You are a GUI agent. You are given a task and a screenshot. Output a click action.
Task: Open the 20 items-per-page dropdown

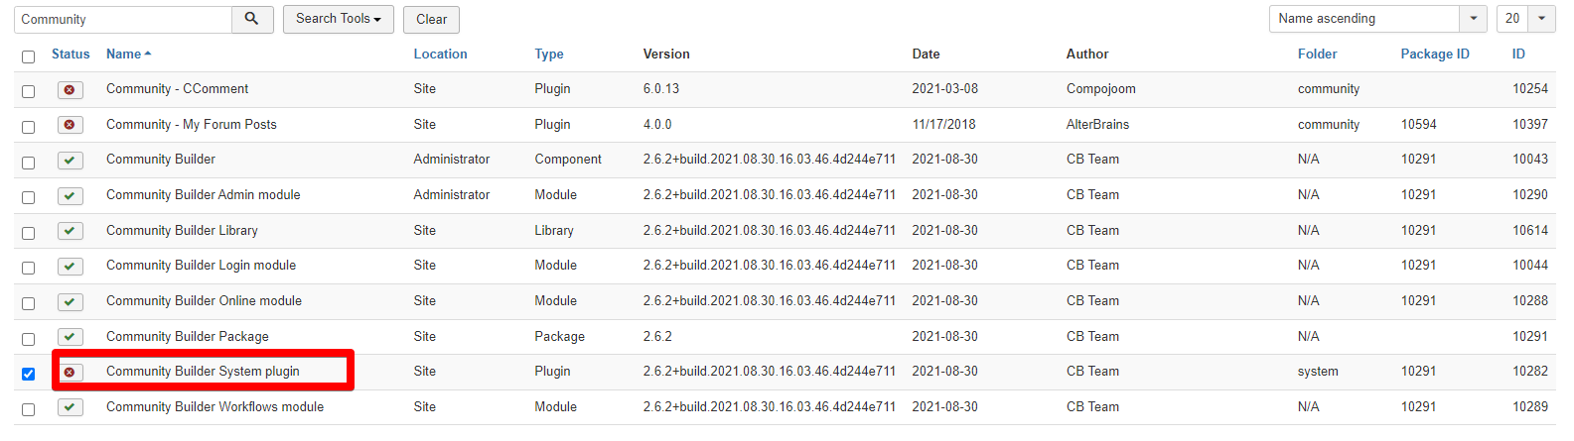[x=1525, y=19]
